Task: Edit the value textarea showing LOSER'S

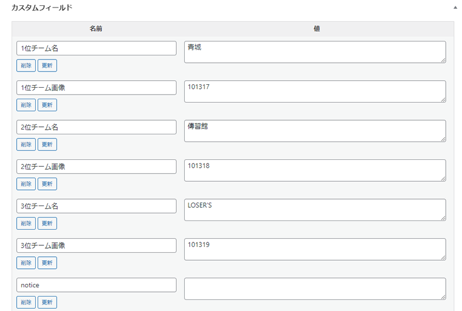Action: click(x=315, y=210)
